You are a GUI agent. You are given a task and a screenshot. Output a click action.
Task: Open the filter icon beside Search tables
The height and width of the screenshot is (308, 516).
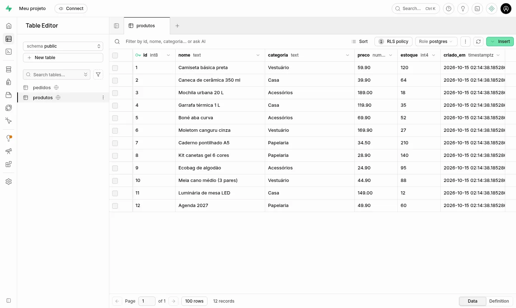[98, 74]
